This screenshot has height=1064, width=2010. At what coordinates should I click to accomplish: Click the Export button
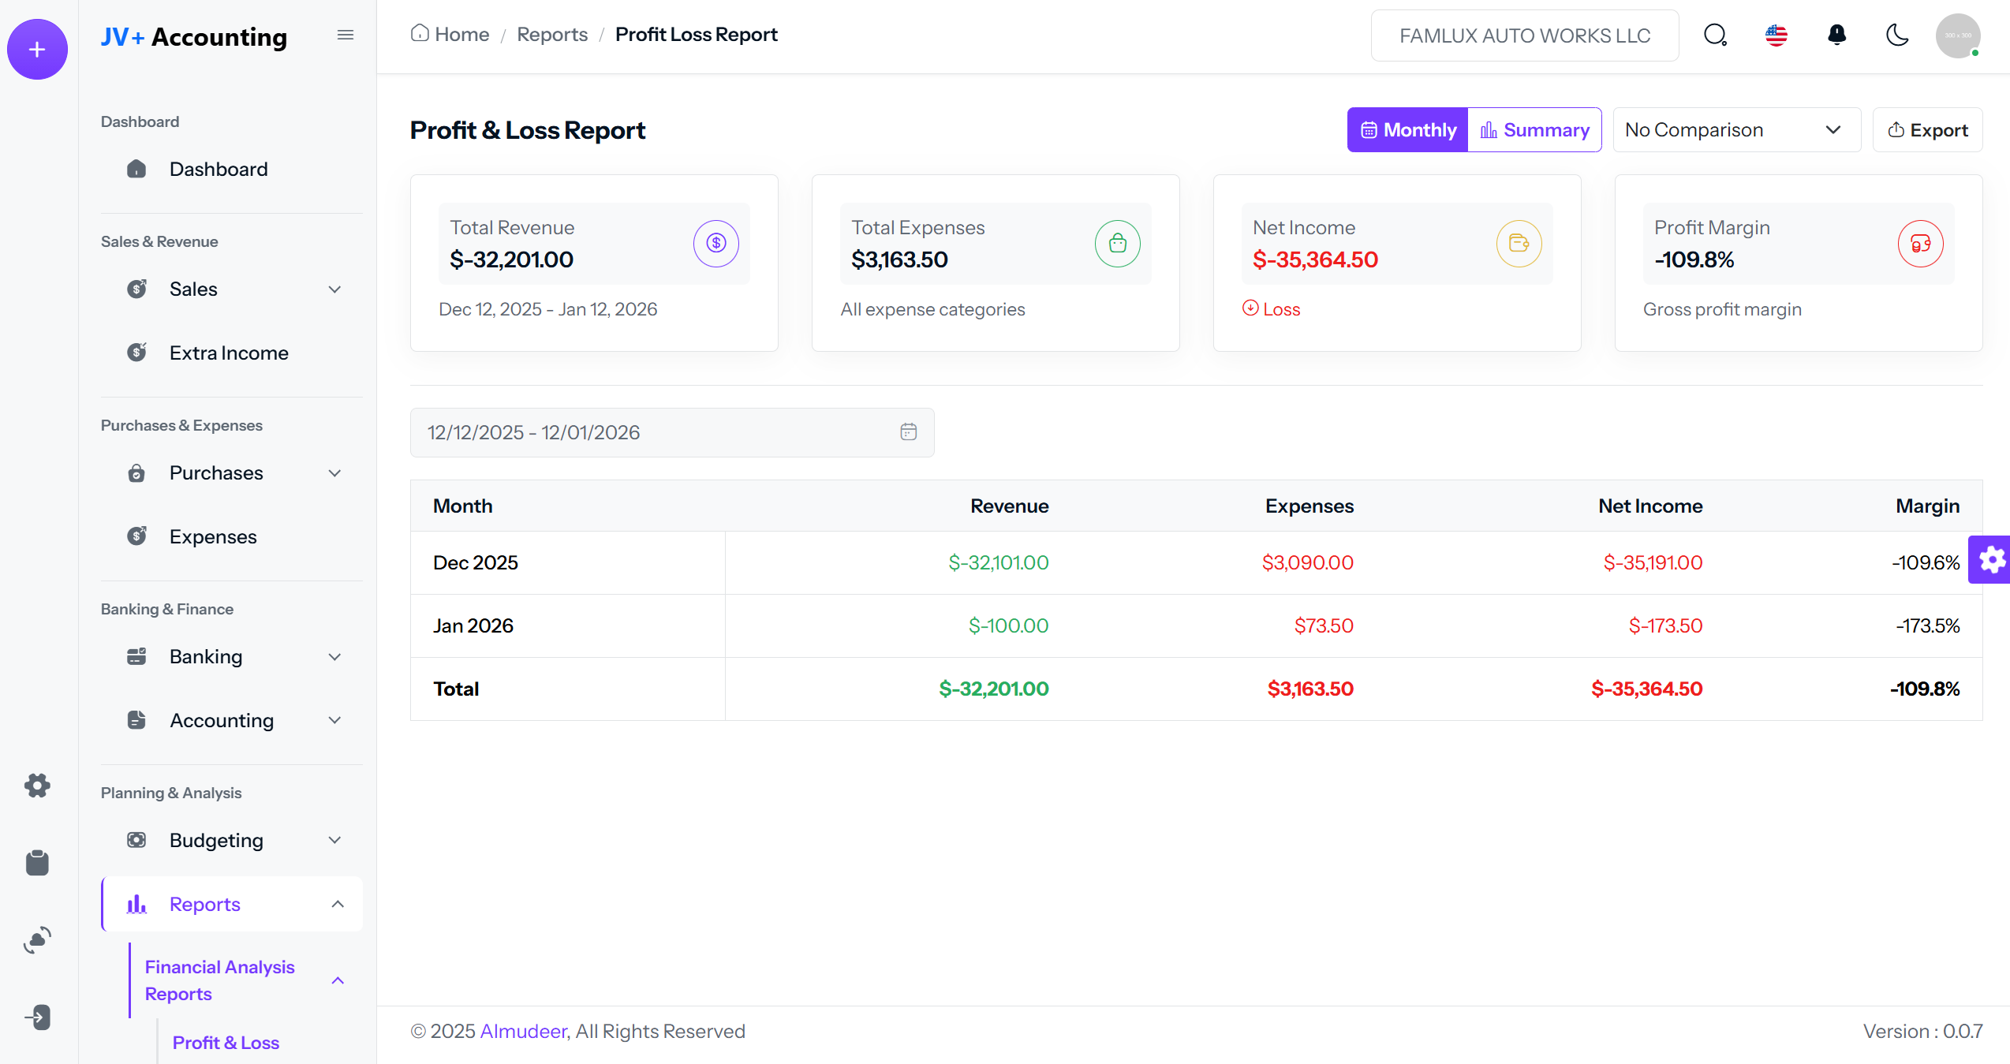coord(1927,130)
